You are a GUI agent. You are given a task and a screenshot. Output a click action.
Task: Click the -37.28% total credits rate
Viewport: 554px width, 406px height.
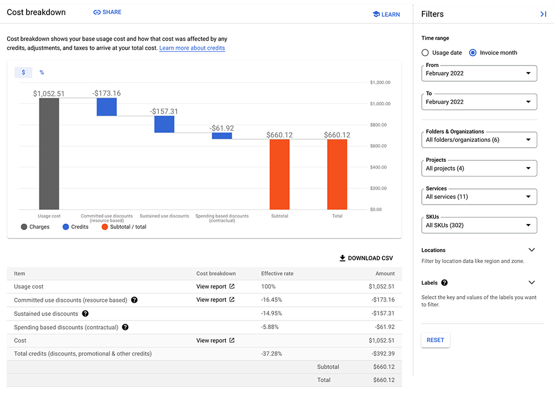point(271,353)
